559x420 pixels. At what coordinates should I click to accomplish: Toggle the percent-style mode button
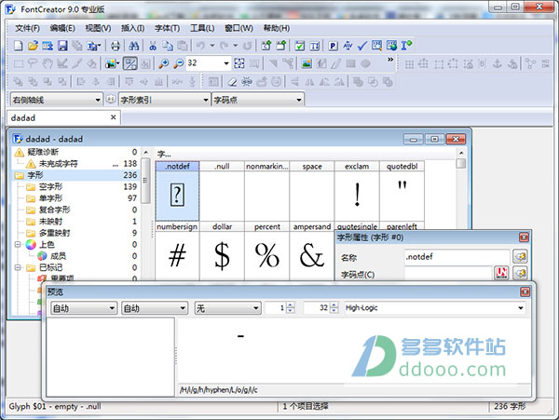tap(130, 63)
